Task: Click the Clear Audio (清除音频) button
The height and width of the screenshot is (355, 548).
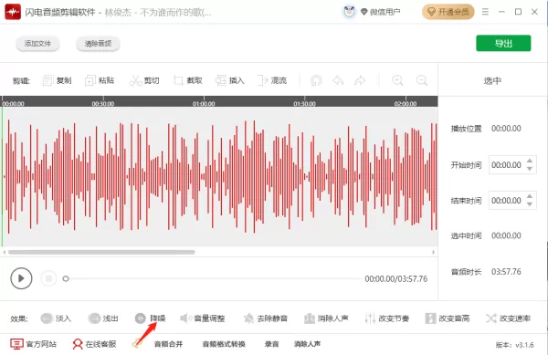Action: tap(99, 44)
